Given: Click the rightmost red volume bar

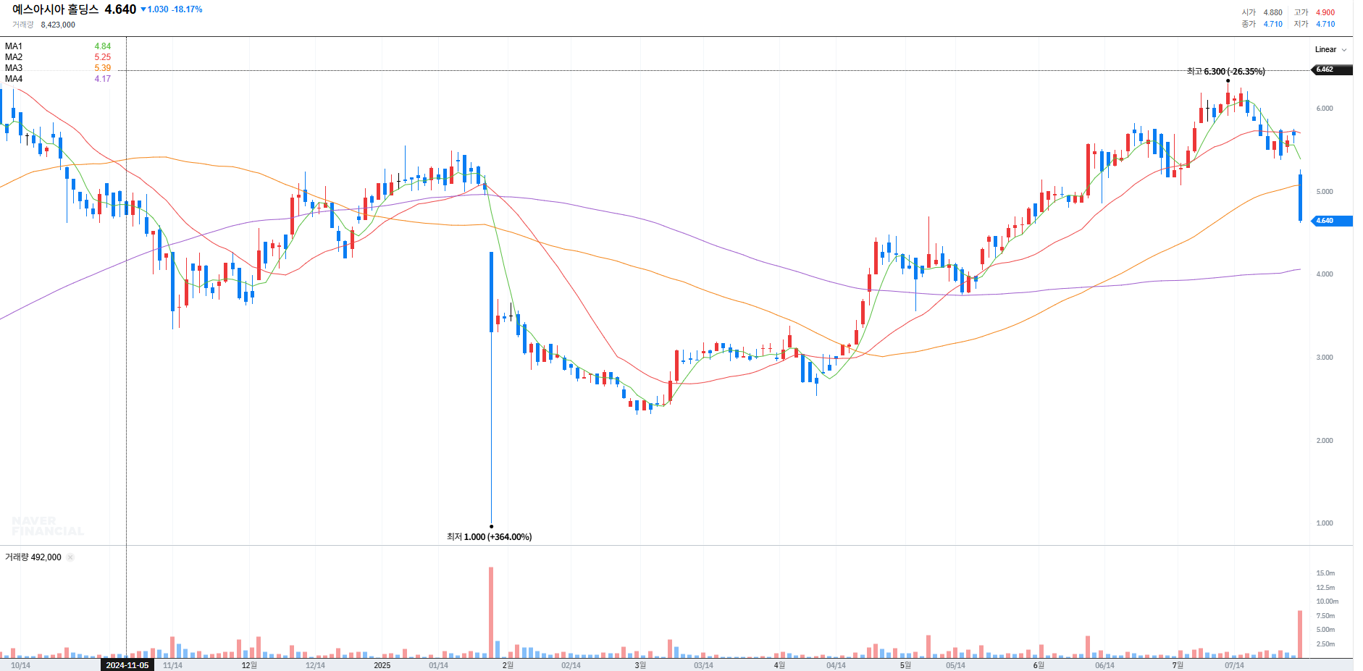Looking at the screenshot, I should [x=1300, y=634].
